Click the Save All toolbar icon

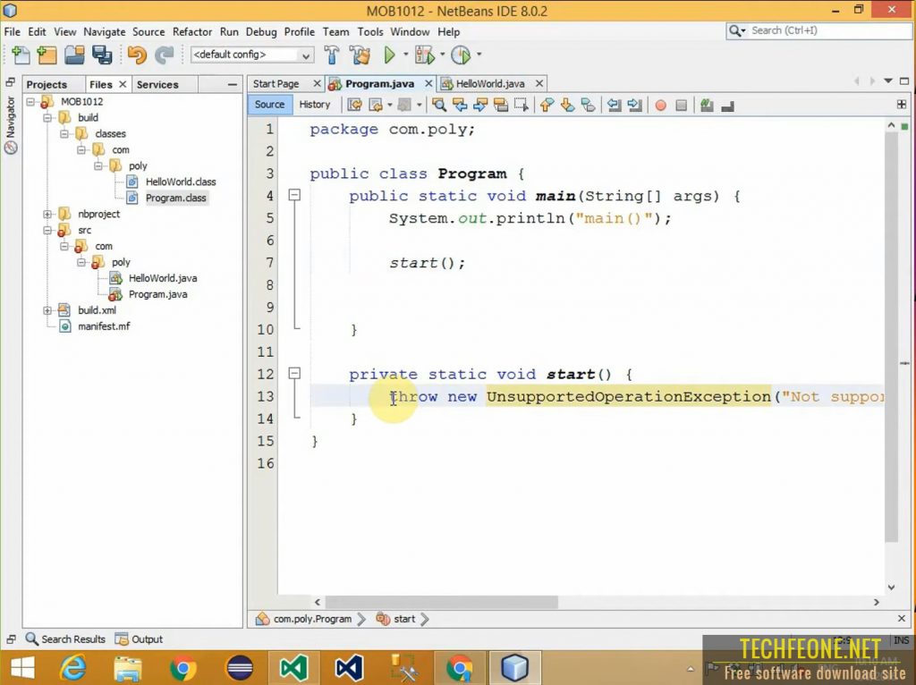coord(102,55)
